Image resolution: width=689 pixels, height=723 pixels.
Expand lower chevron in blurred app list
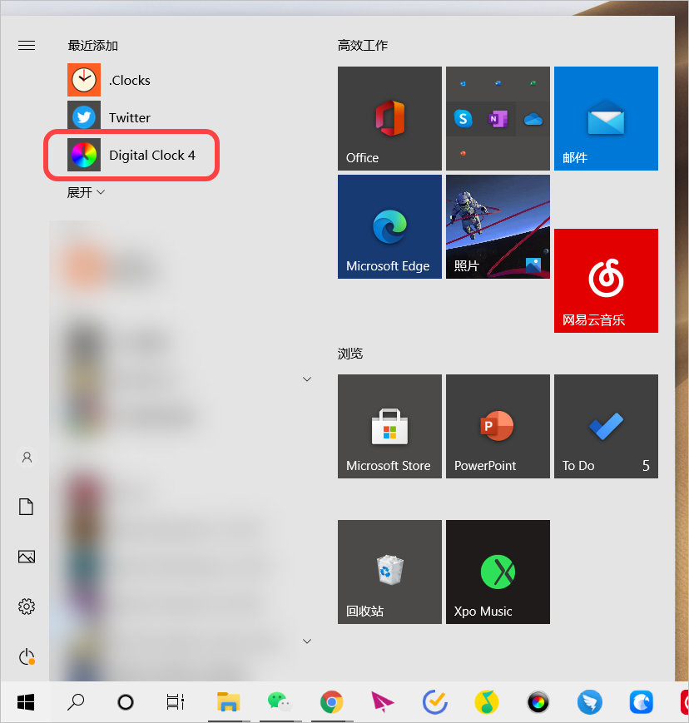tap(307, 641)
